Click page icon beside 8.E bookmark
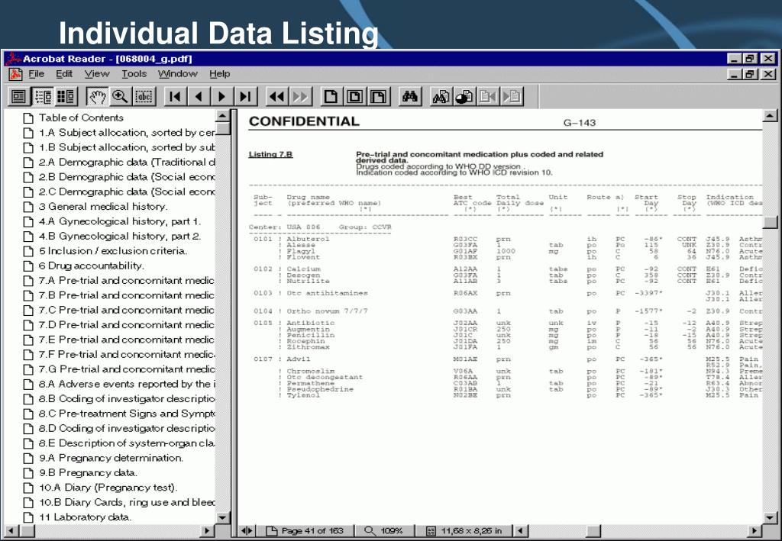The height and width of the screenshot is (541, 782). pos(29,443)
